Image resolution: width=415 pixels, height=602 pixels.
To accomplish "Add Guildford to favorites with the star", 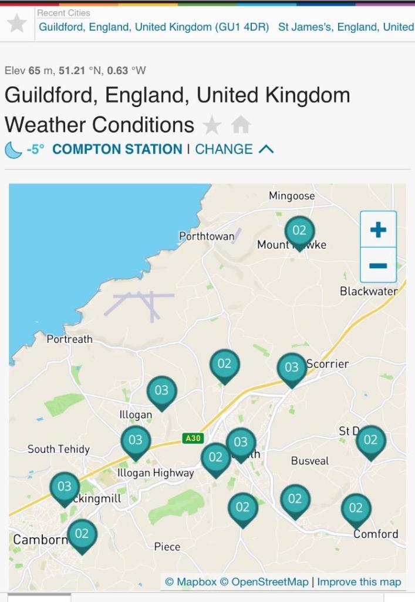I will pos(212,125).
